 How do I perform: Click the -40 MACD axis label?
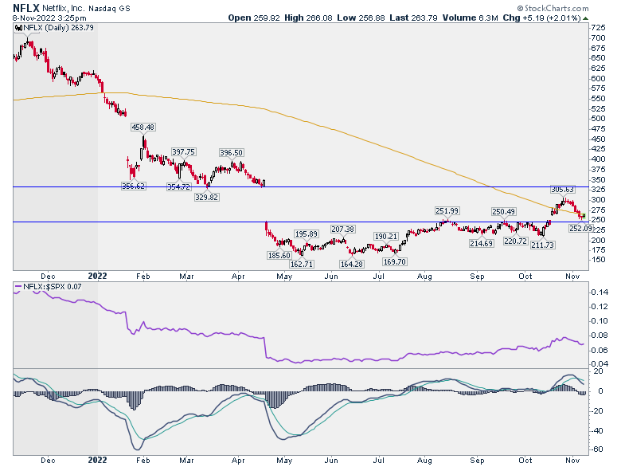click(597, 430)
